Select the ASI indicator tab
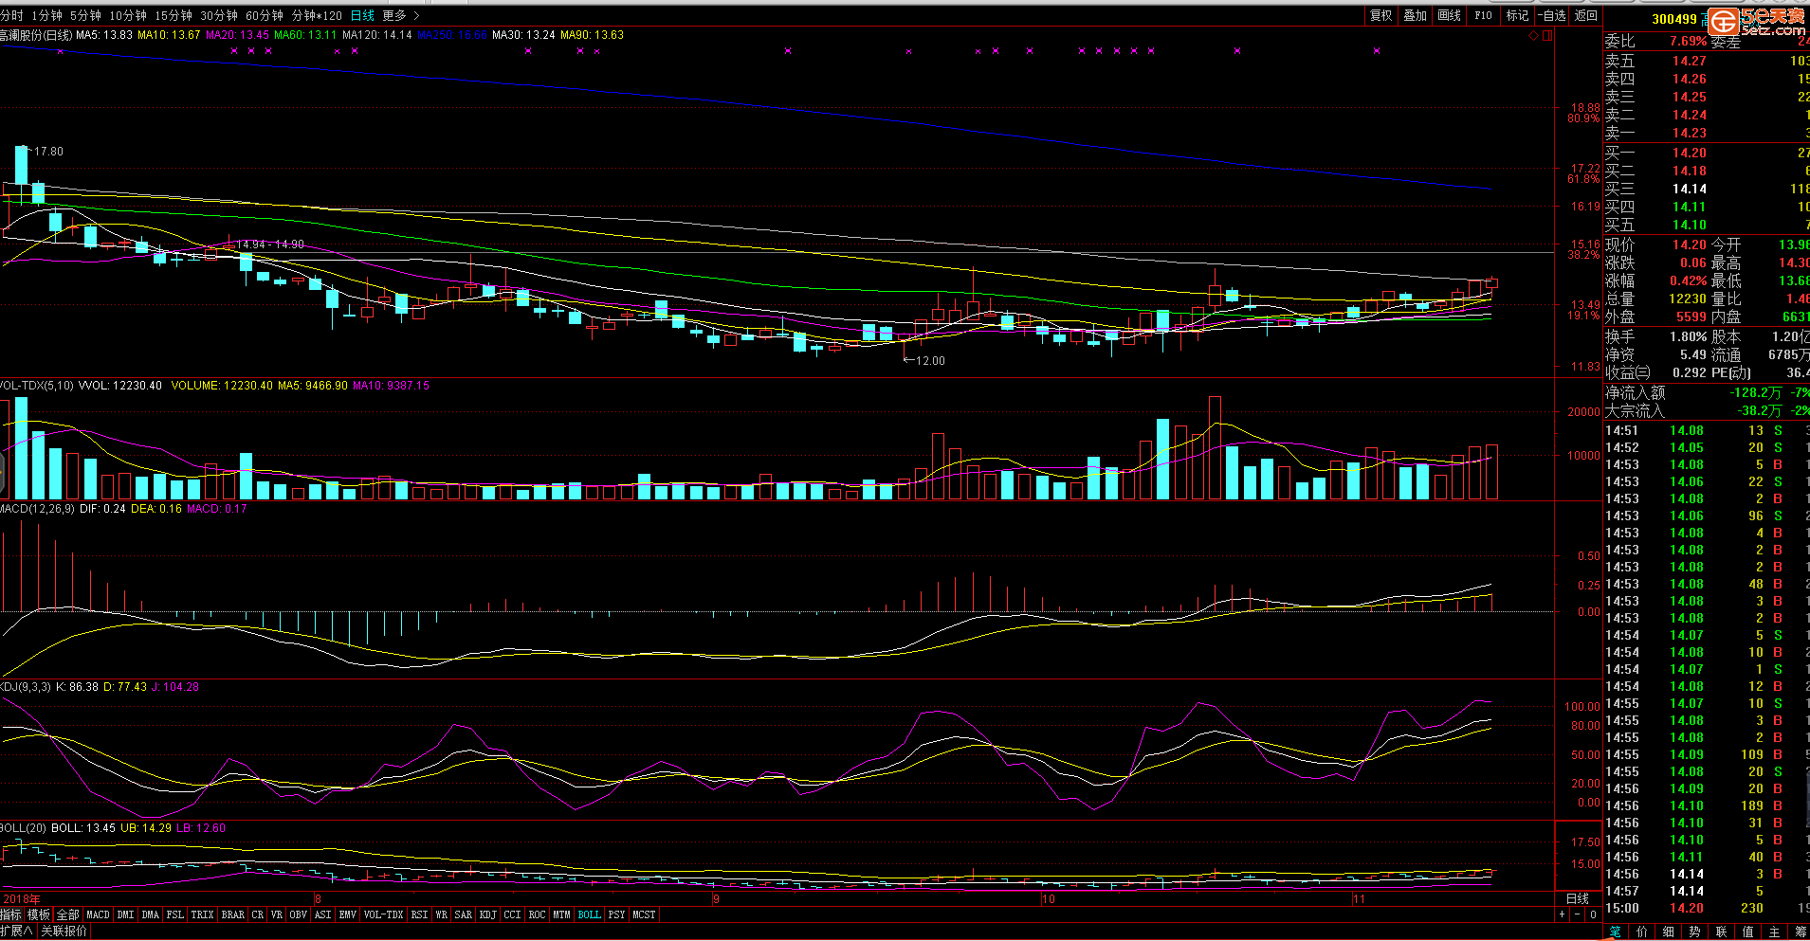 pyautogui.click(x=322, y=914)
